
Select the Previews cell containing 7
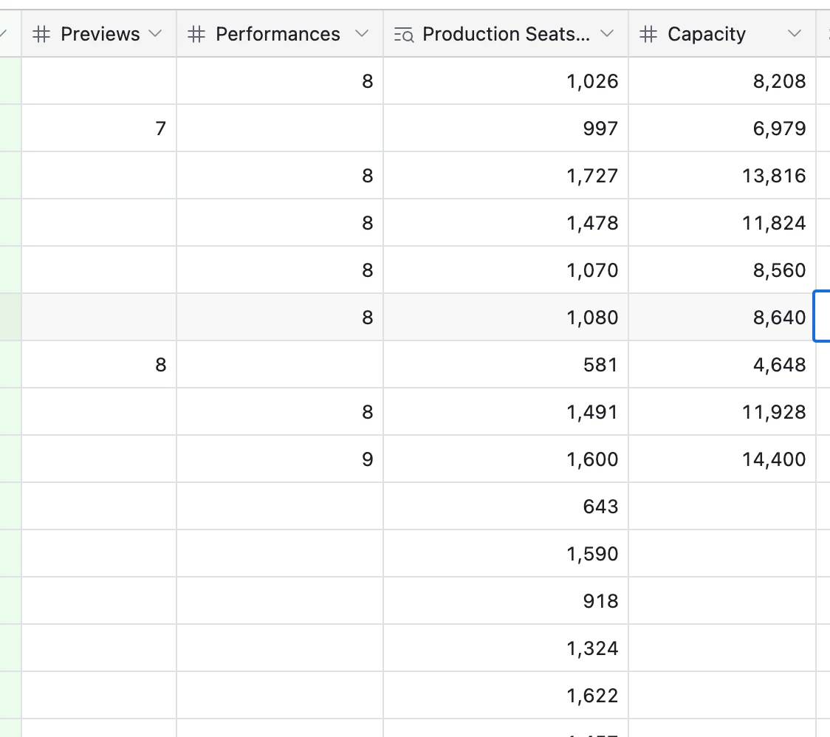pos(99,128)
